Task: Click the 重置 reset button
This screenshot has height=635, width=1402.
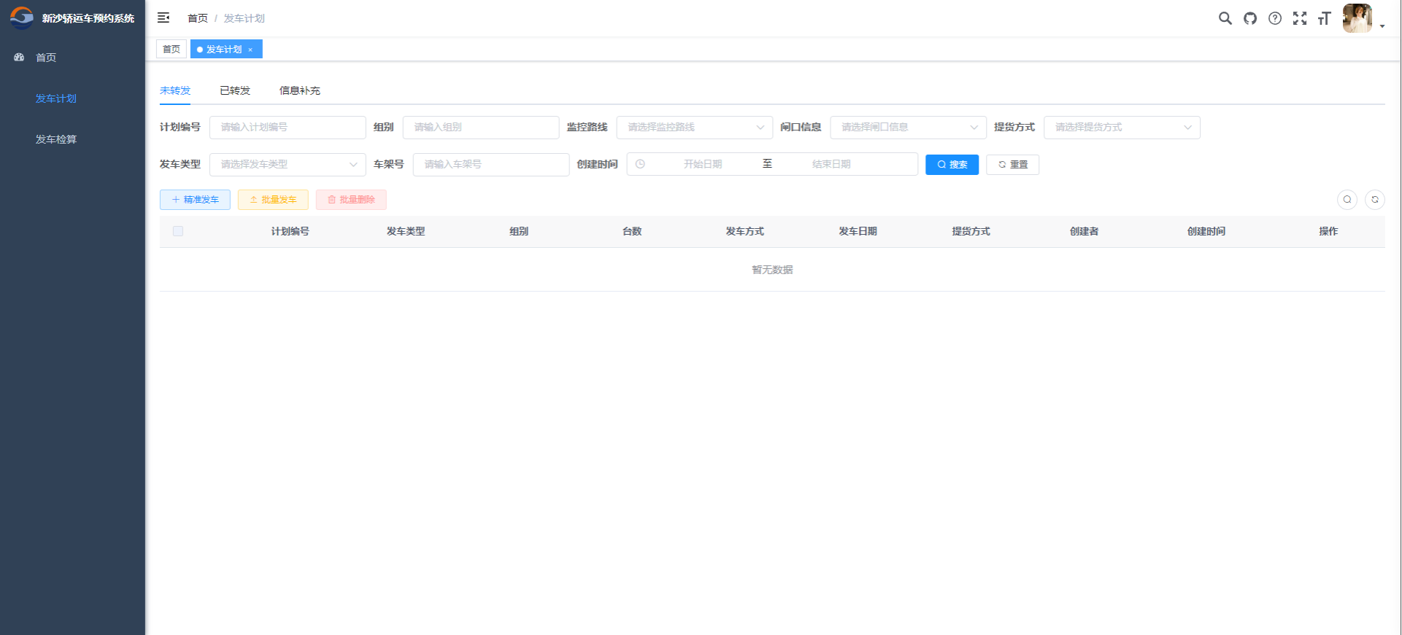Action: coord(1012,165)
